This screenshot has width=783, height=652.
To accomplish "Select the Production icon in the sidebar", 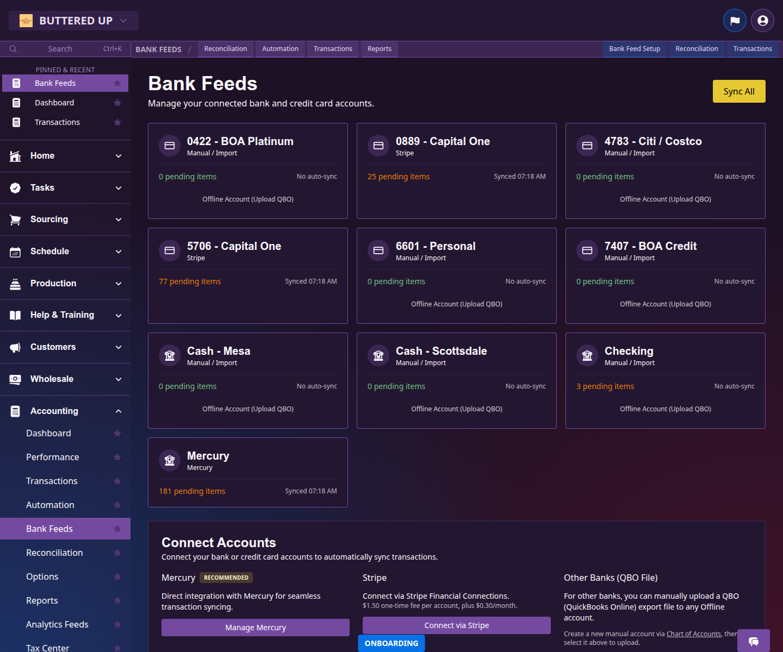I will coord(15,283).
